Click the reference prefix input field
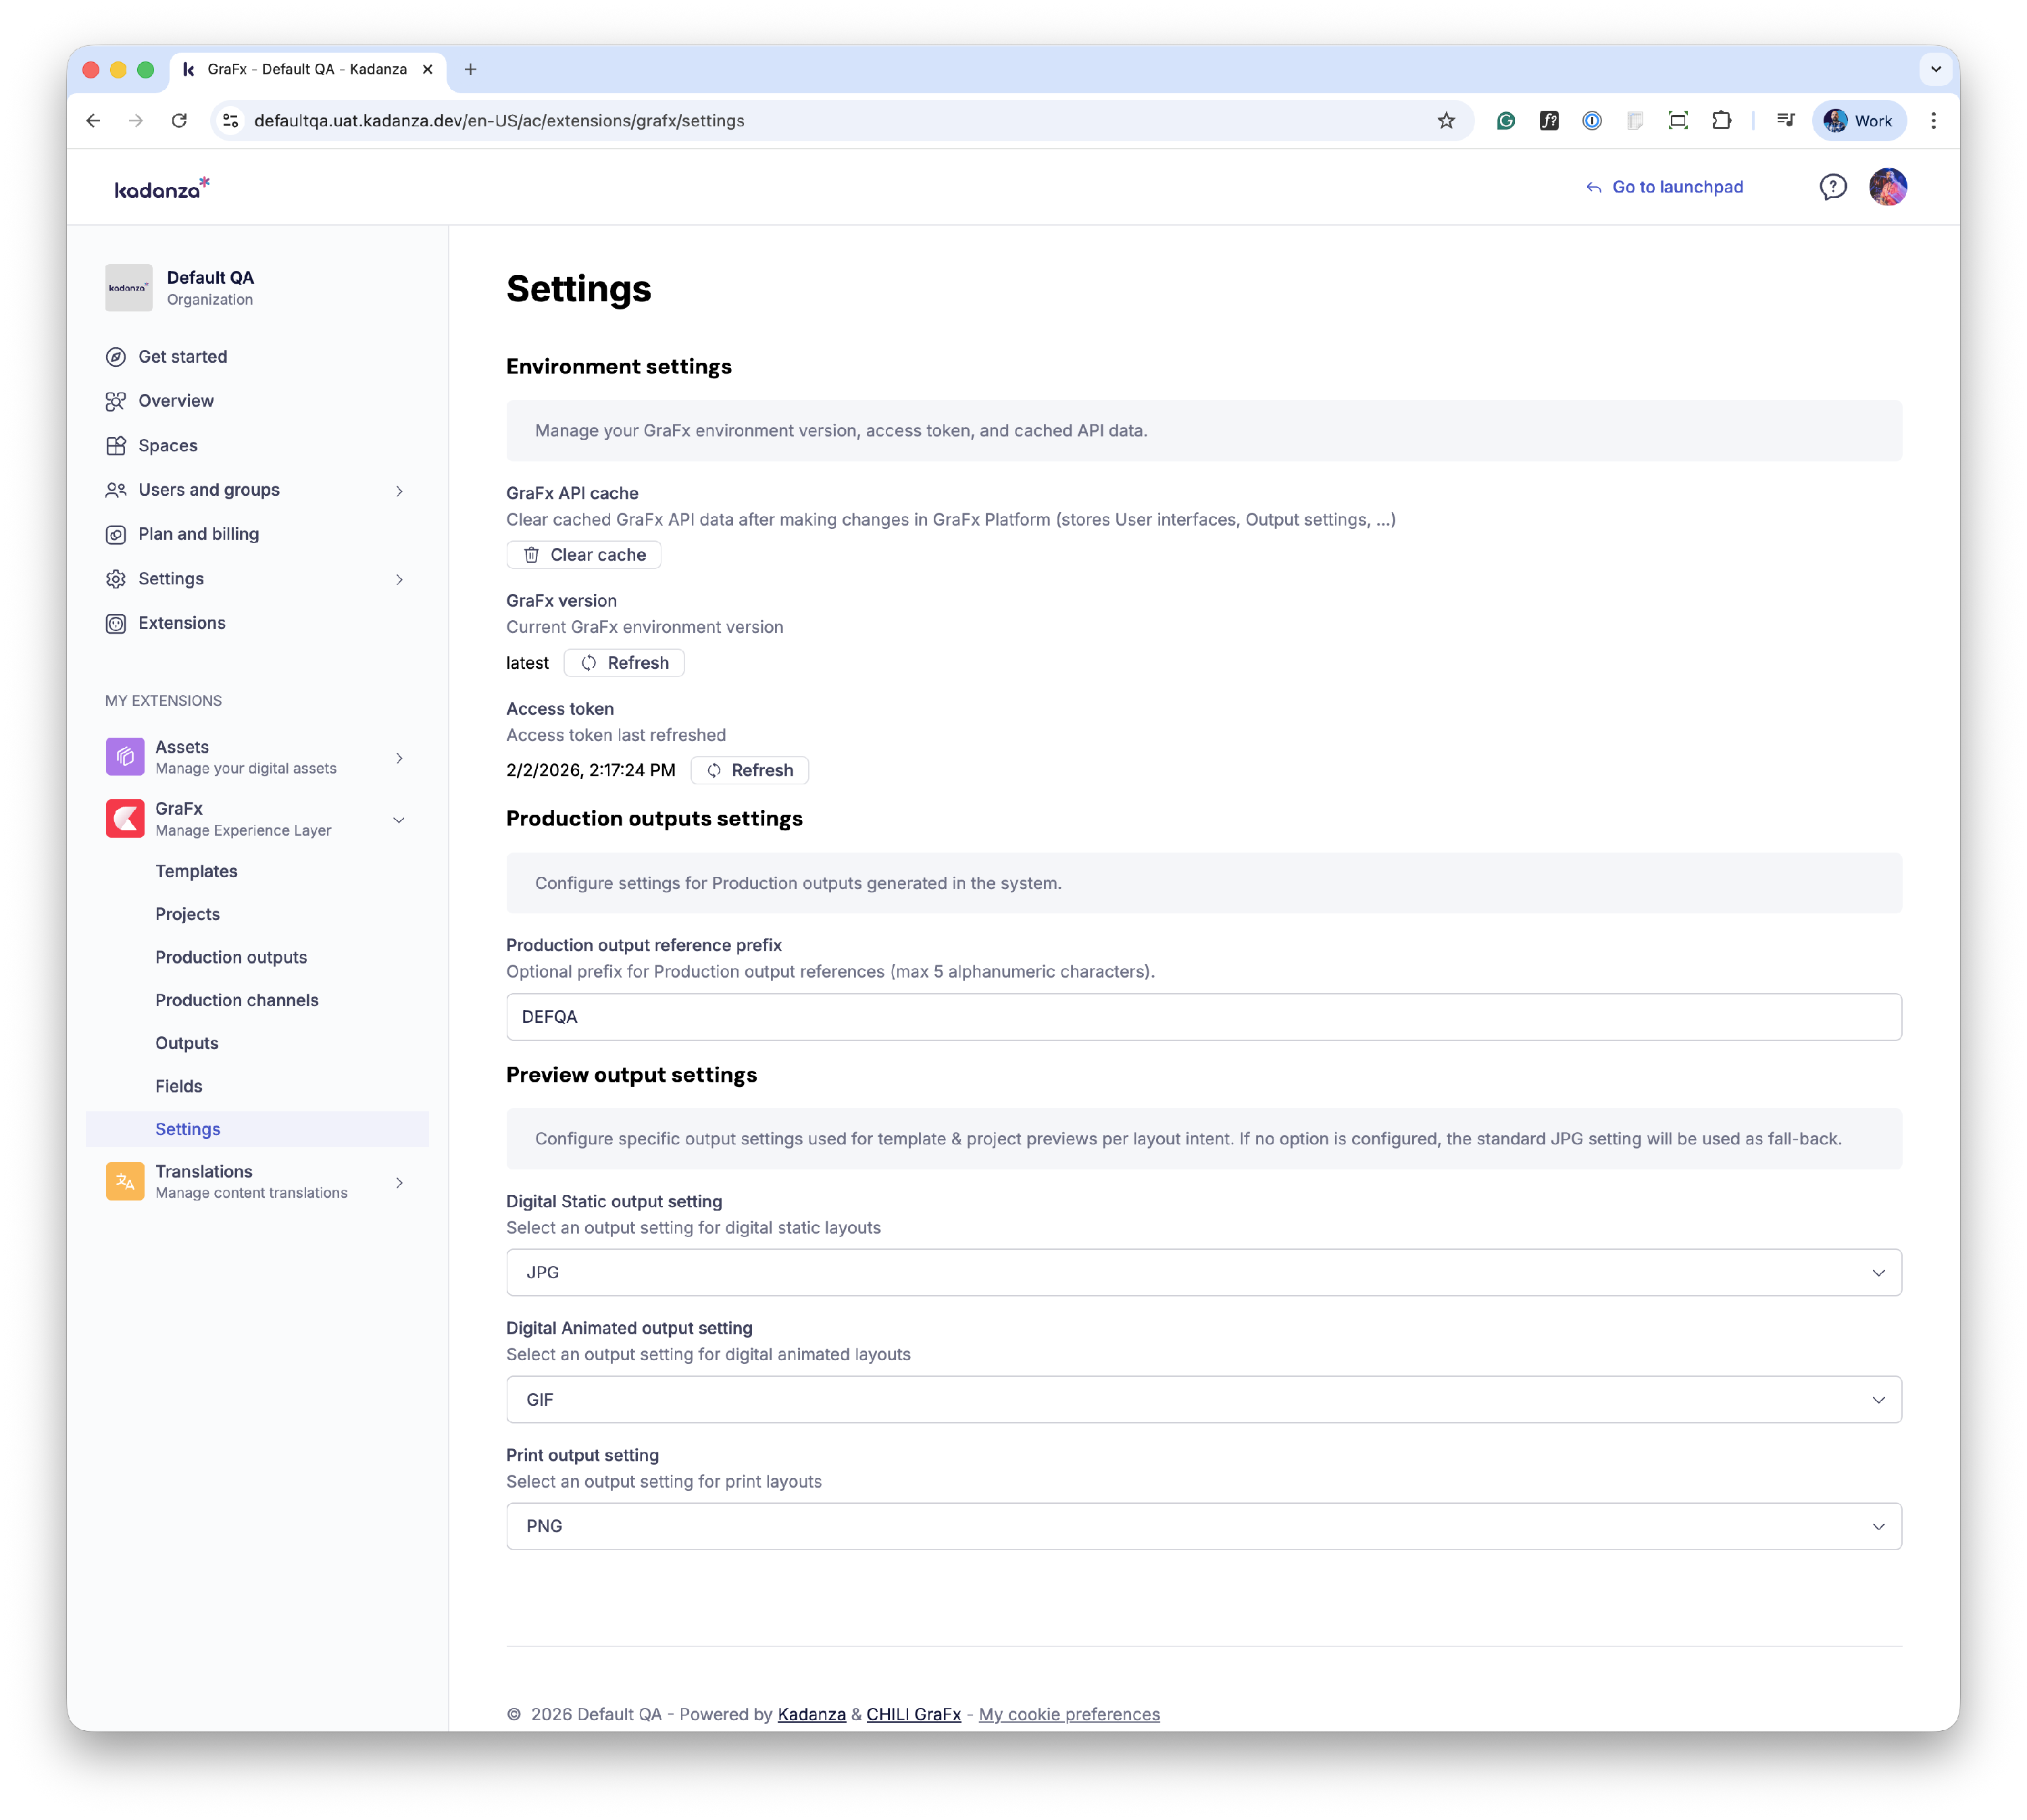This screenshot has width=2027, height=1820. 1203,1017
